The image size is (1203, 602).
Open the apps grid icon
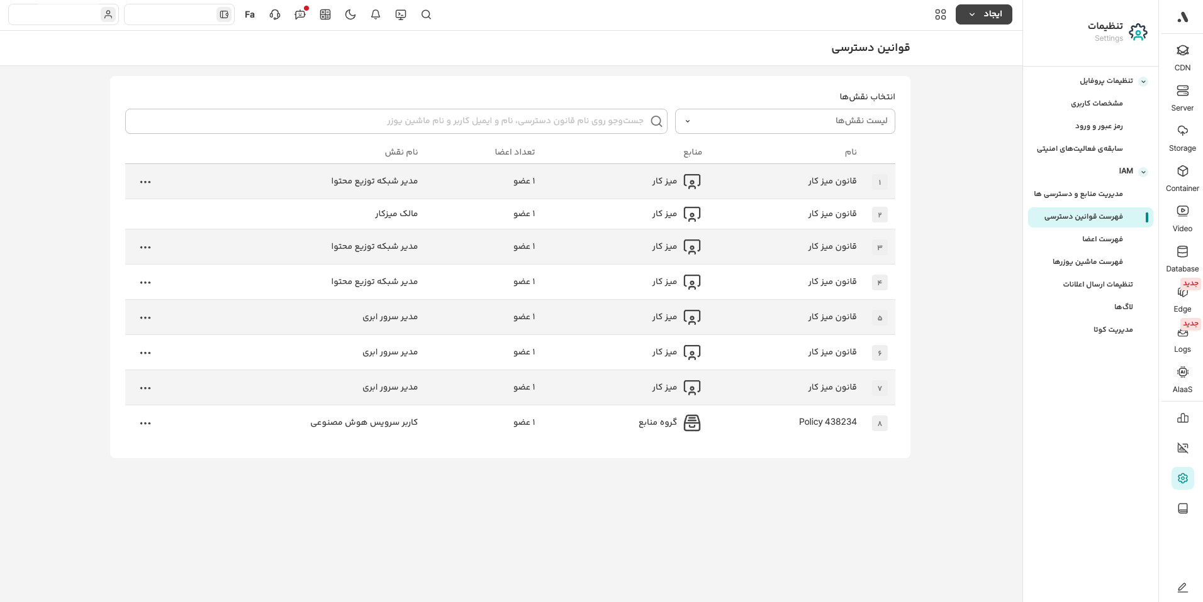(x=941, y=14)
